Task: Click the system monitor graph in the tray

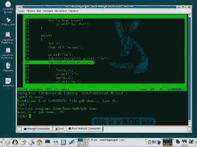Action: click(167, 142)
